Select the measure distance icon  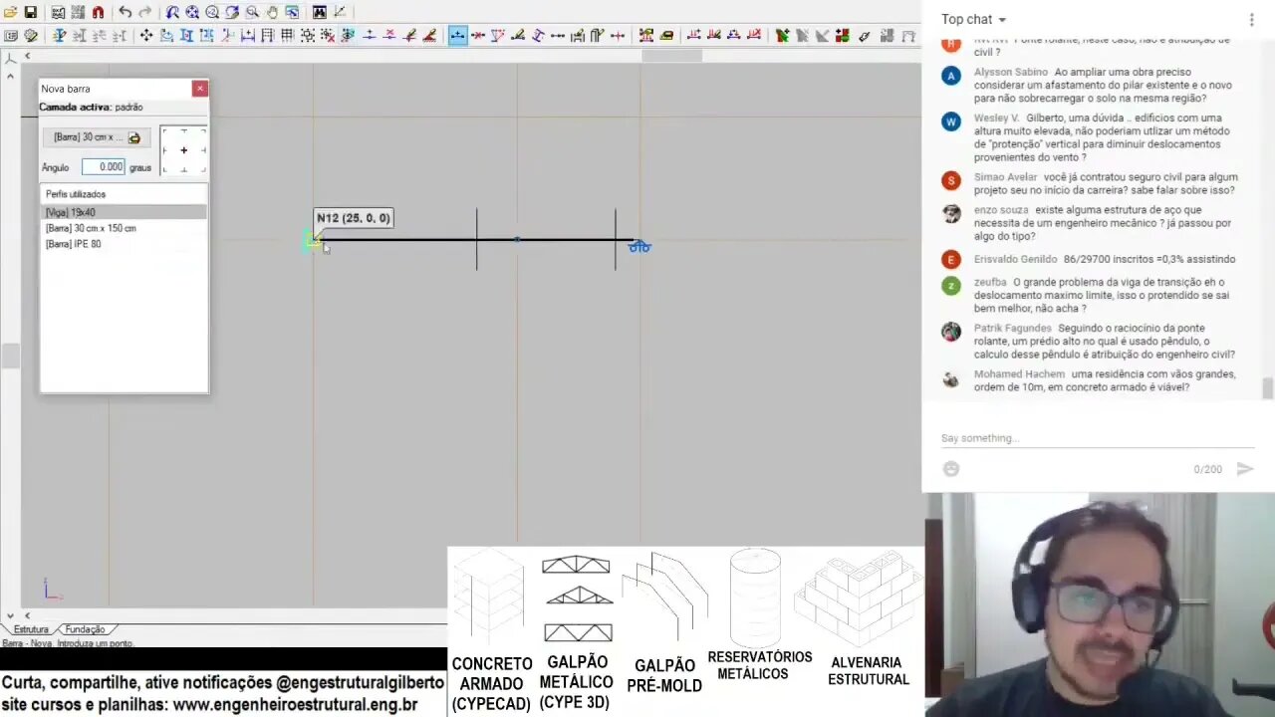(340, 12)
